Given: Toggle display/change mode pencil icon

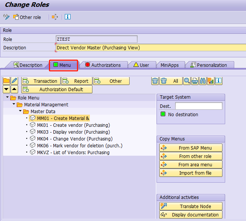Looking at the screenshot, I should 6,17.
